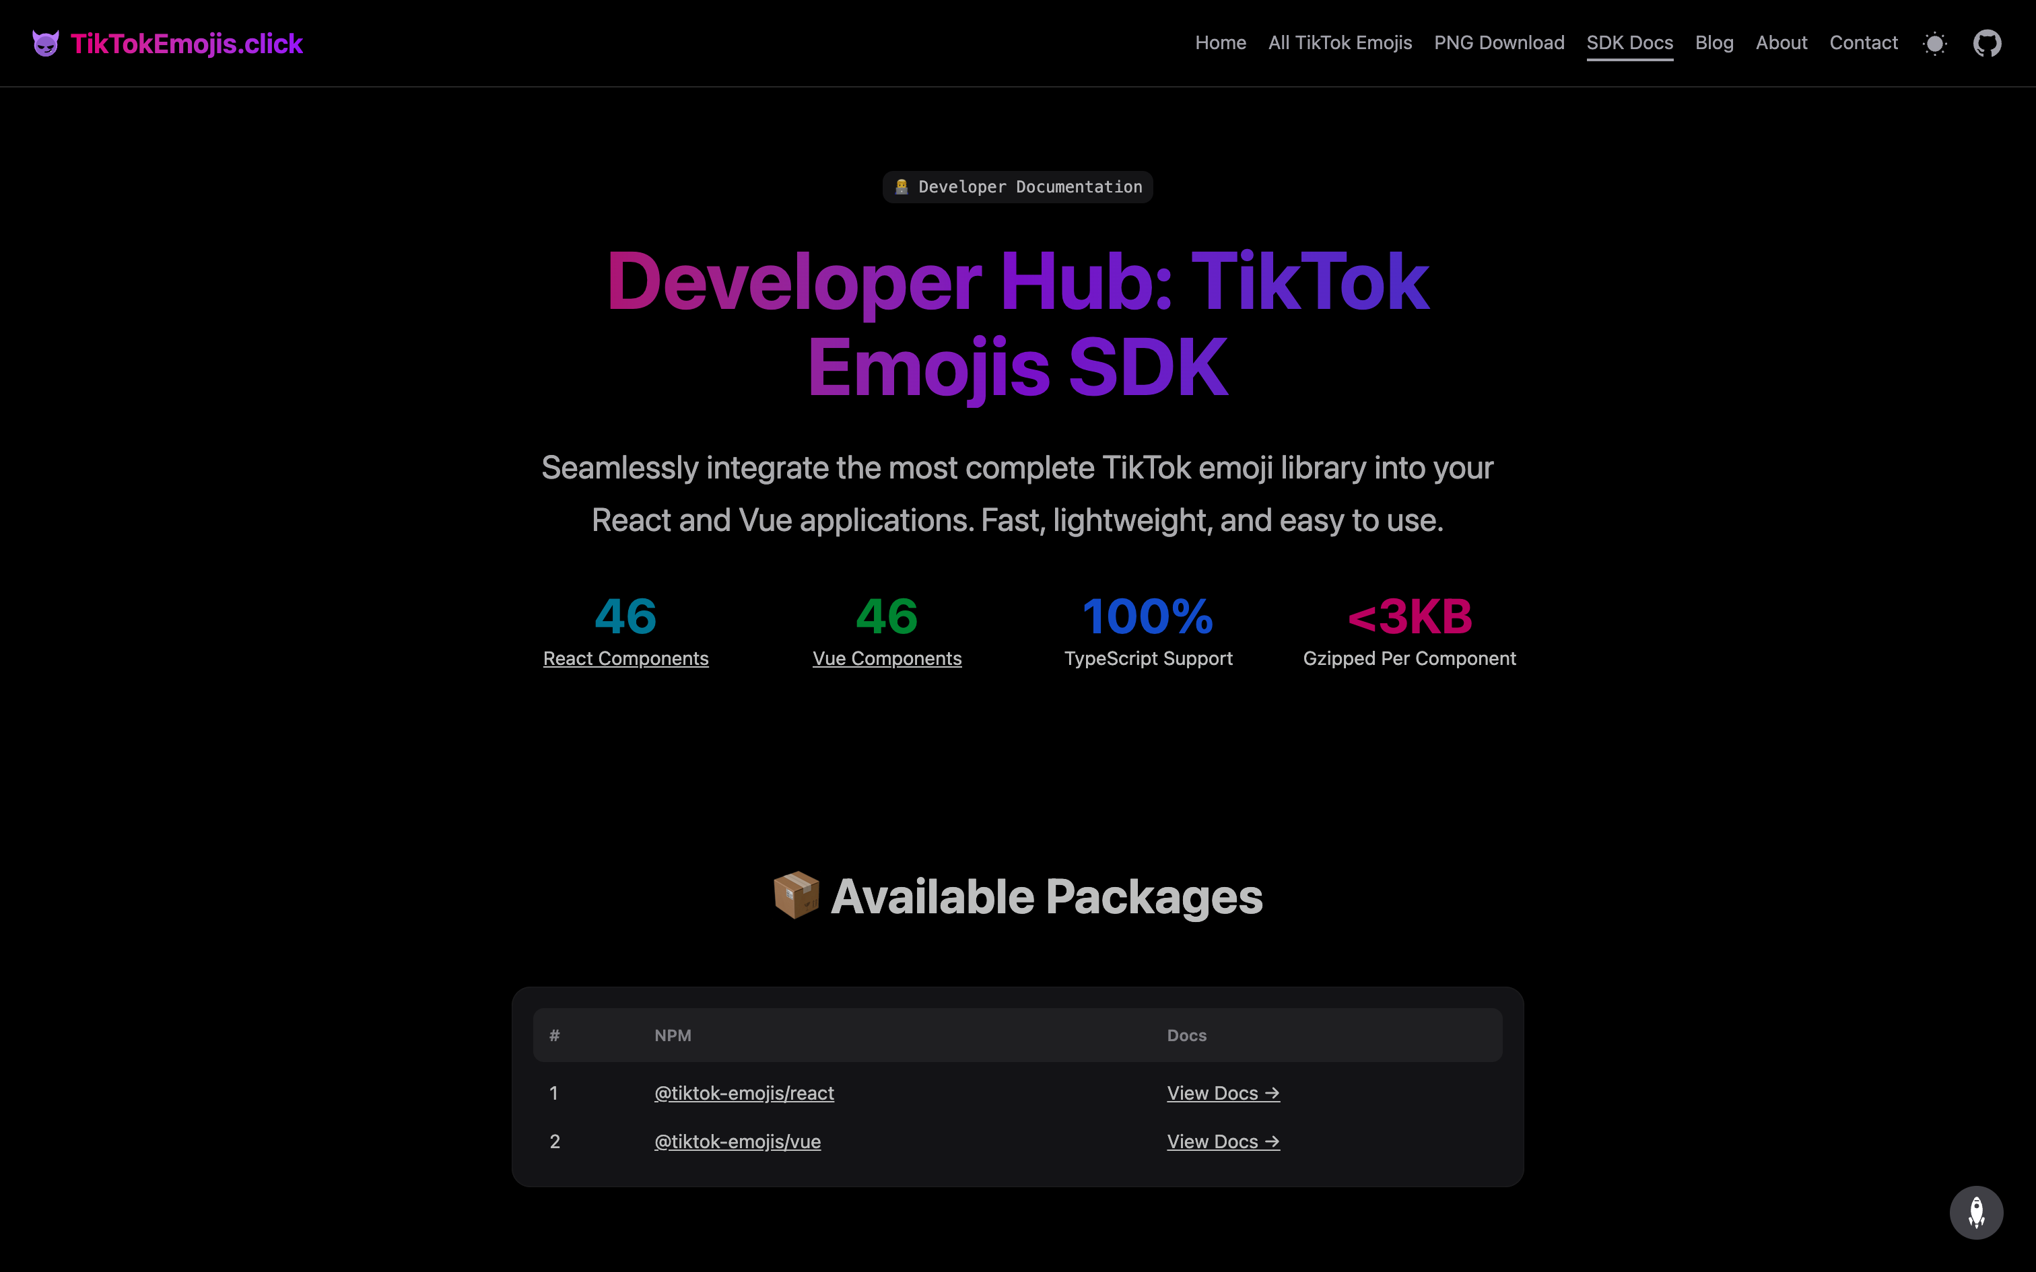Select the SDK Docs nav item

(1629, 43)
